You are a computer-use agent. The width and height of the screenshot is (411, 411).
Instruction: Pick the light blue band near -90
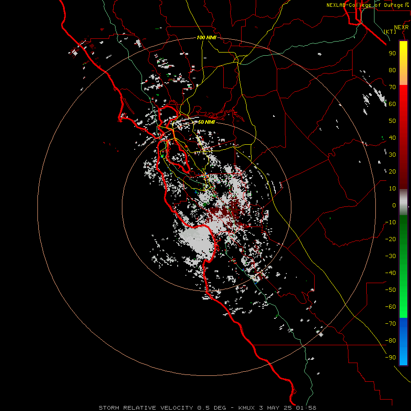(403, 357)
